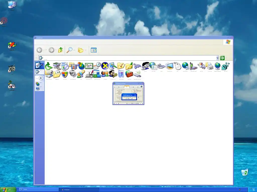
Task: Open Date and Time clock icon
Action: tap(97, 66)
